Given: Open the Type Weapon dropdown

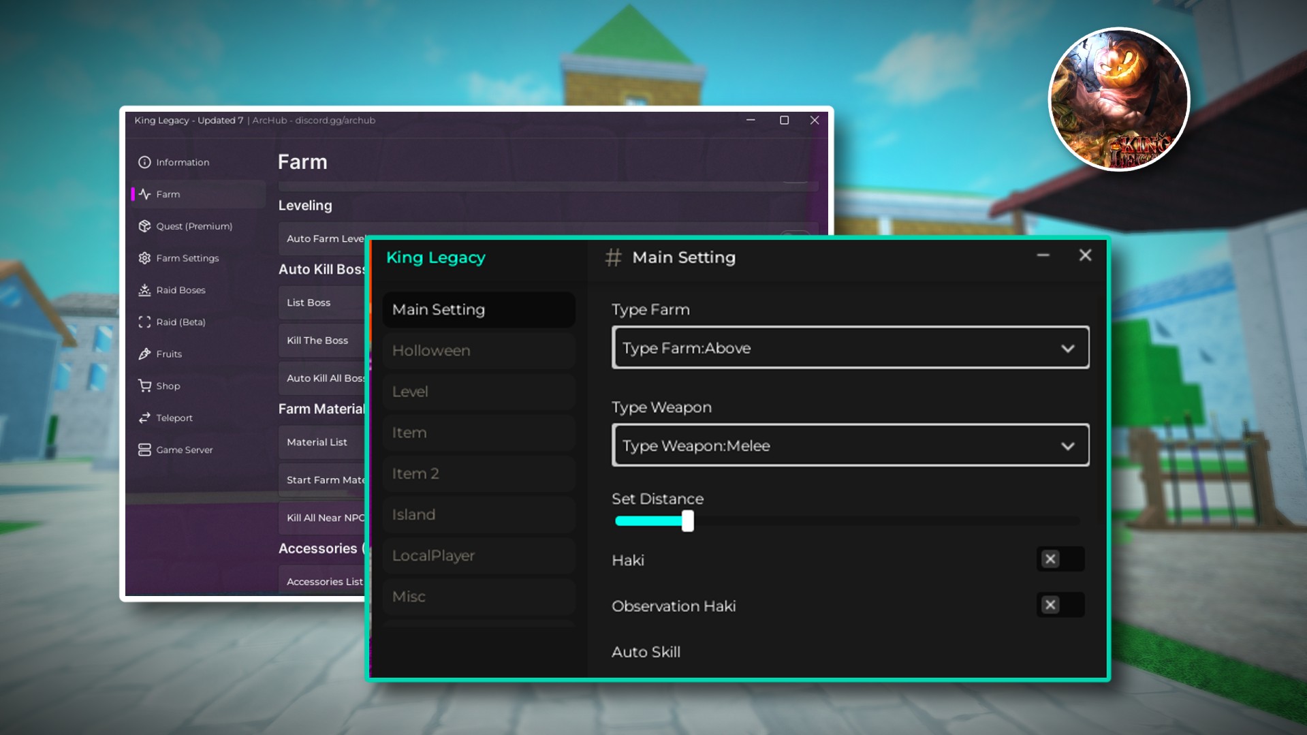Looking at the screenshot, I should tap(850, 445).
